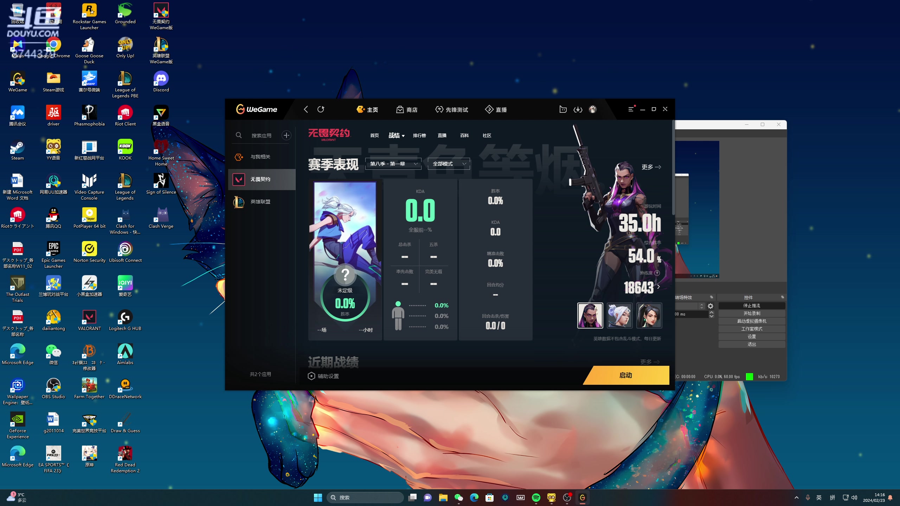Click the WeGame refresh icon

coord(321,109)
